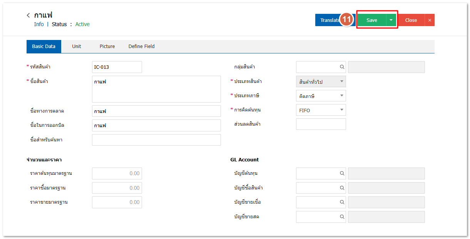Focus the ชื่อสำหรับค้นหา text field
The image size is (470, 239).
[156, 140]
